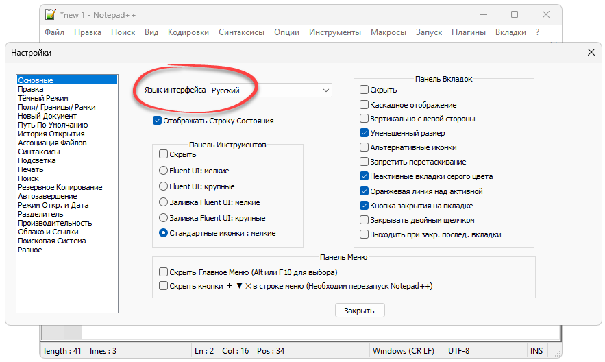
Task: Open the Инструменты menu
Action: (335, 32)
